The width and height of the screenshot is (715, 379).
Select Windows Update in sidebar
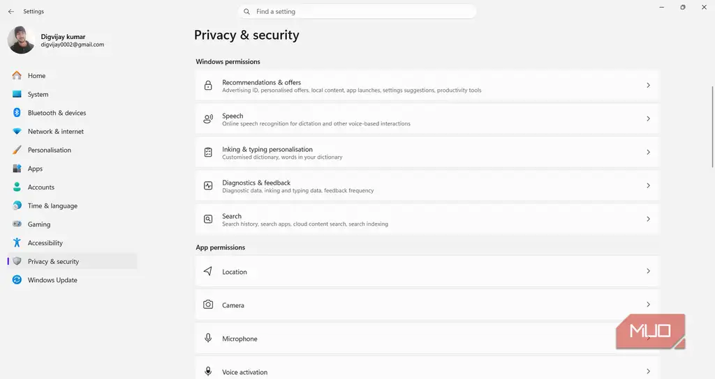[72, 280]
